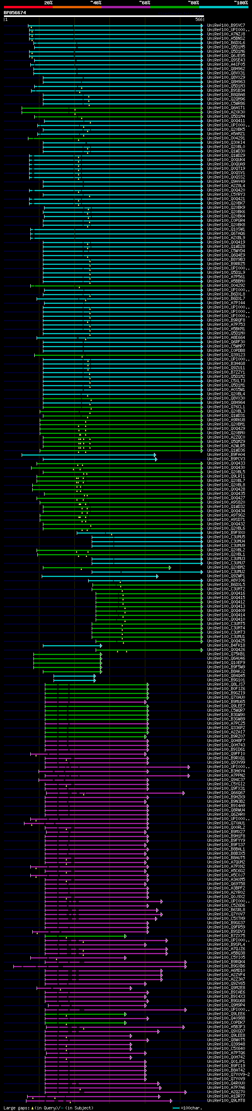This screenshot has width=252, height=1111.
Task: Select hit label UniRef100_A9SD71
Action: point(226,520)
